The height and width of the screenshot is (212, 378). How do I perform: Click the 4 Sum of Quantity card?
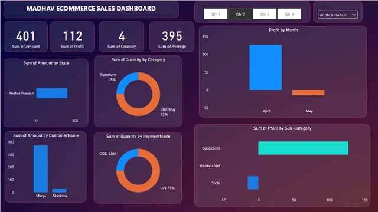(x=122, y=37)
